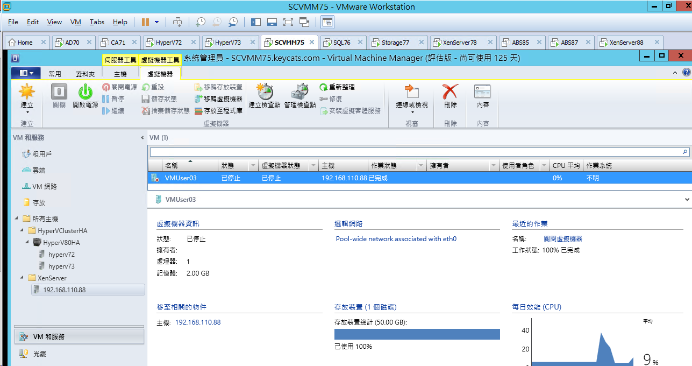Select the 常用 ribbon tab

(x=55, y=74)
